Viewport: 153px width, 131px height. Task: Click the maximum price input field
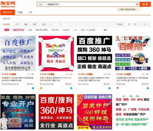[64, 24]
